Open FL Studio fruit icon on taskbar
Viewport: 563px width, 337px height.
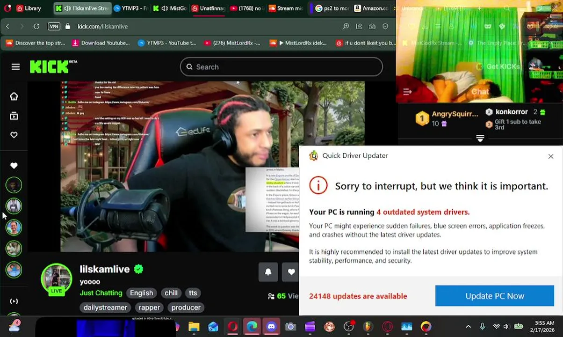click(368, 327)
